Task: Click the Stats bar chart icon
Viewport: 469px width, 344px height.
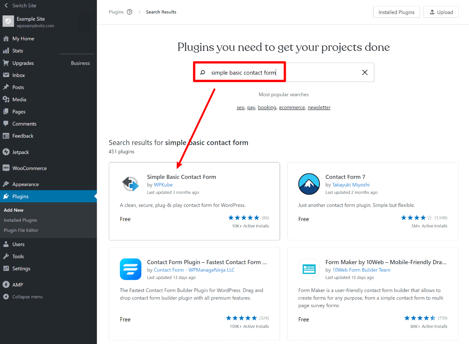Action: 6,51
